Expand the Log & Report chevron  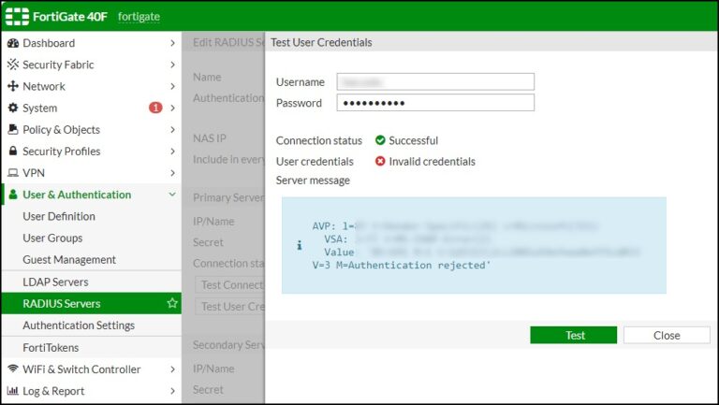[172, 391]
